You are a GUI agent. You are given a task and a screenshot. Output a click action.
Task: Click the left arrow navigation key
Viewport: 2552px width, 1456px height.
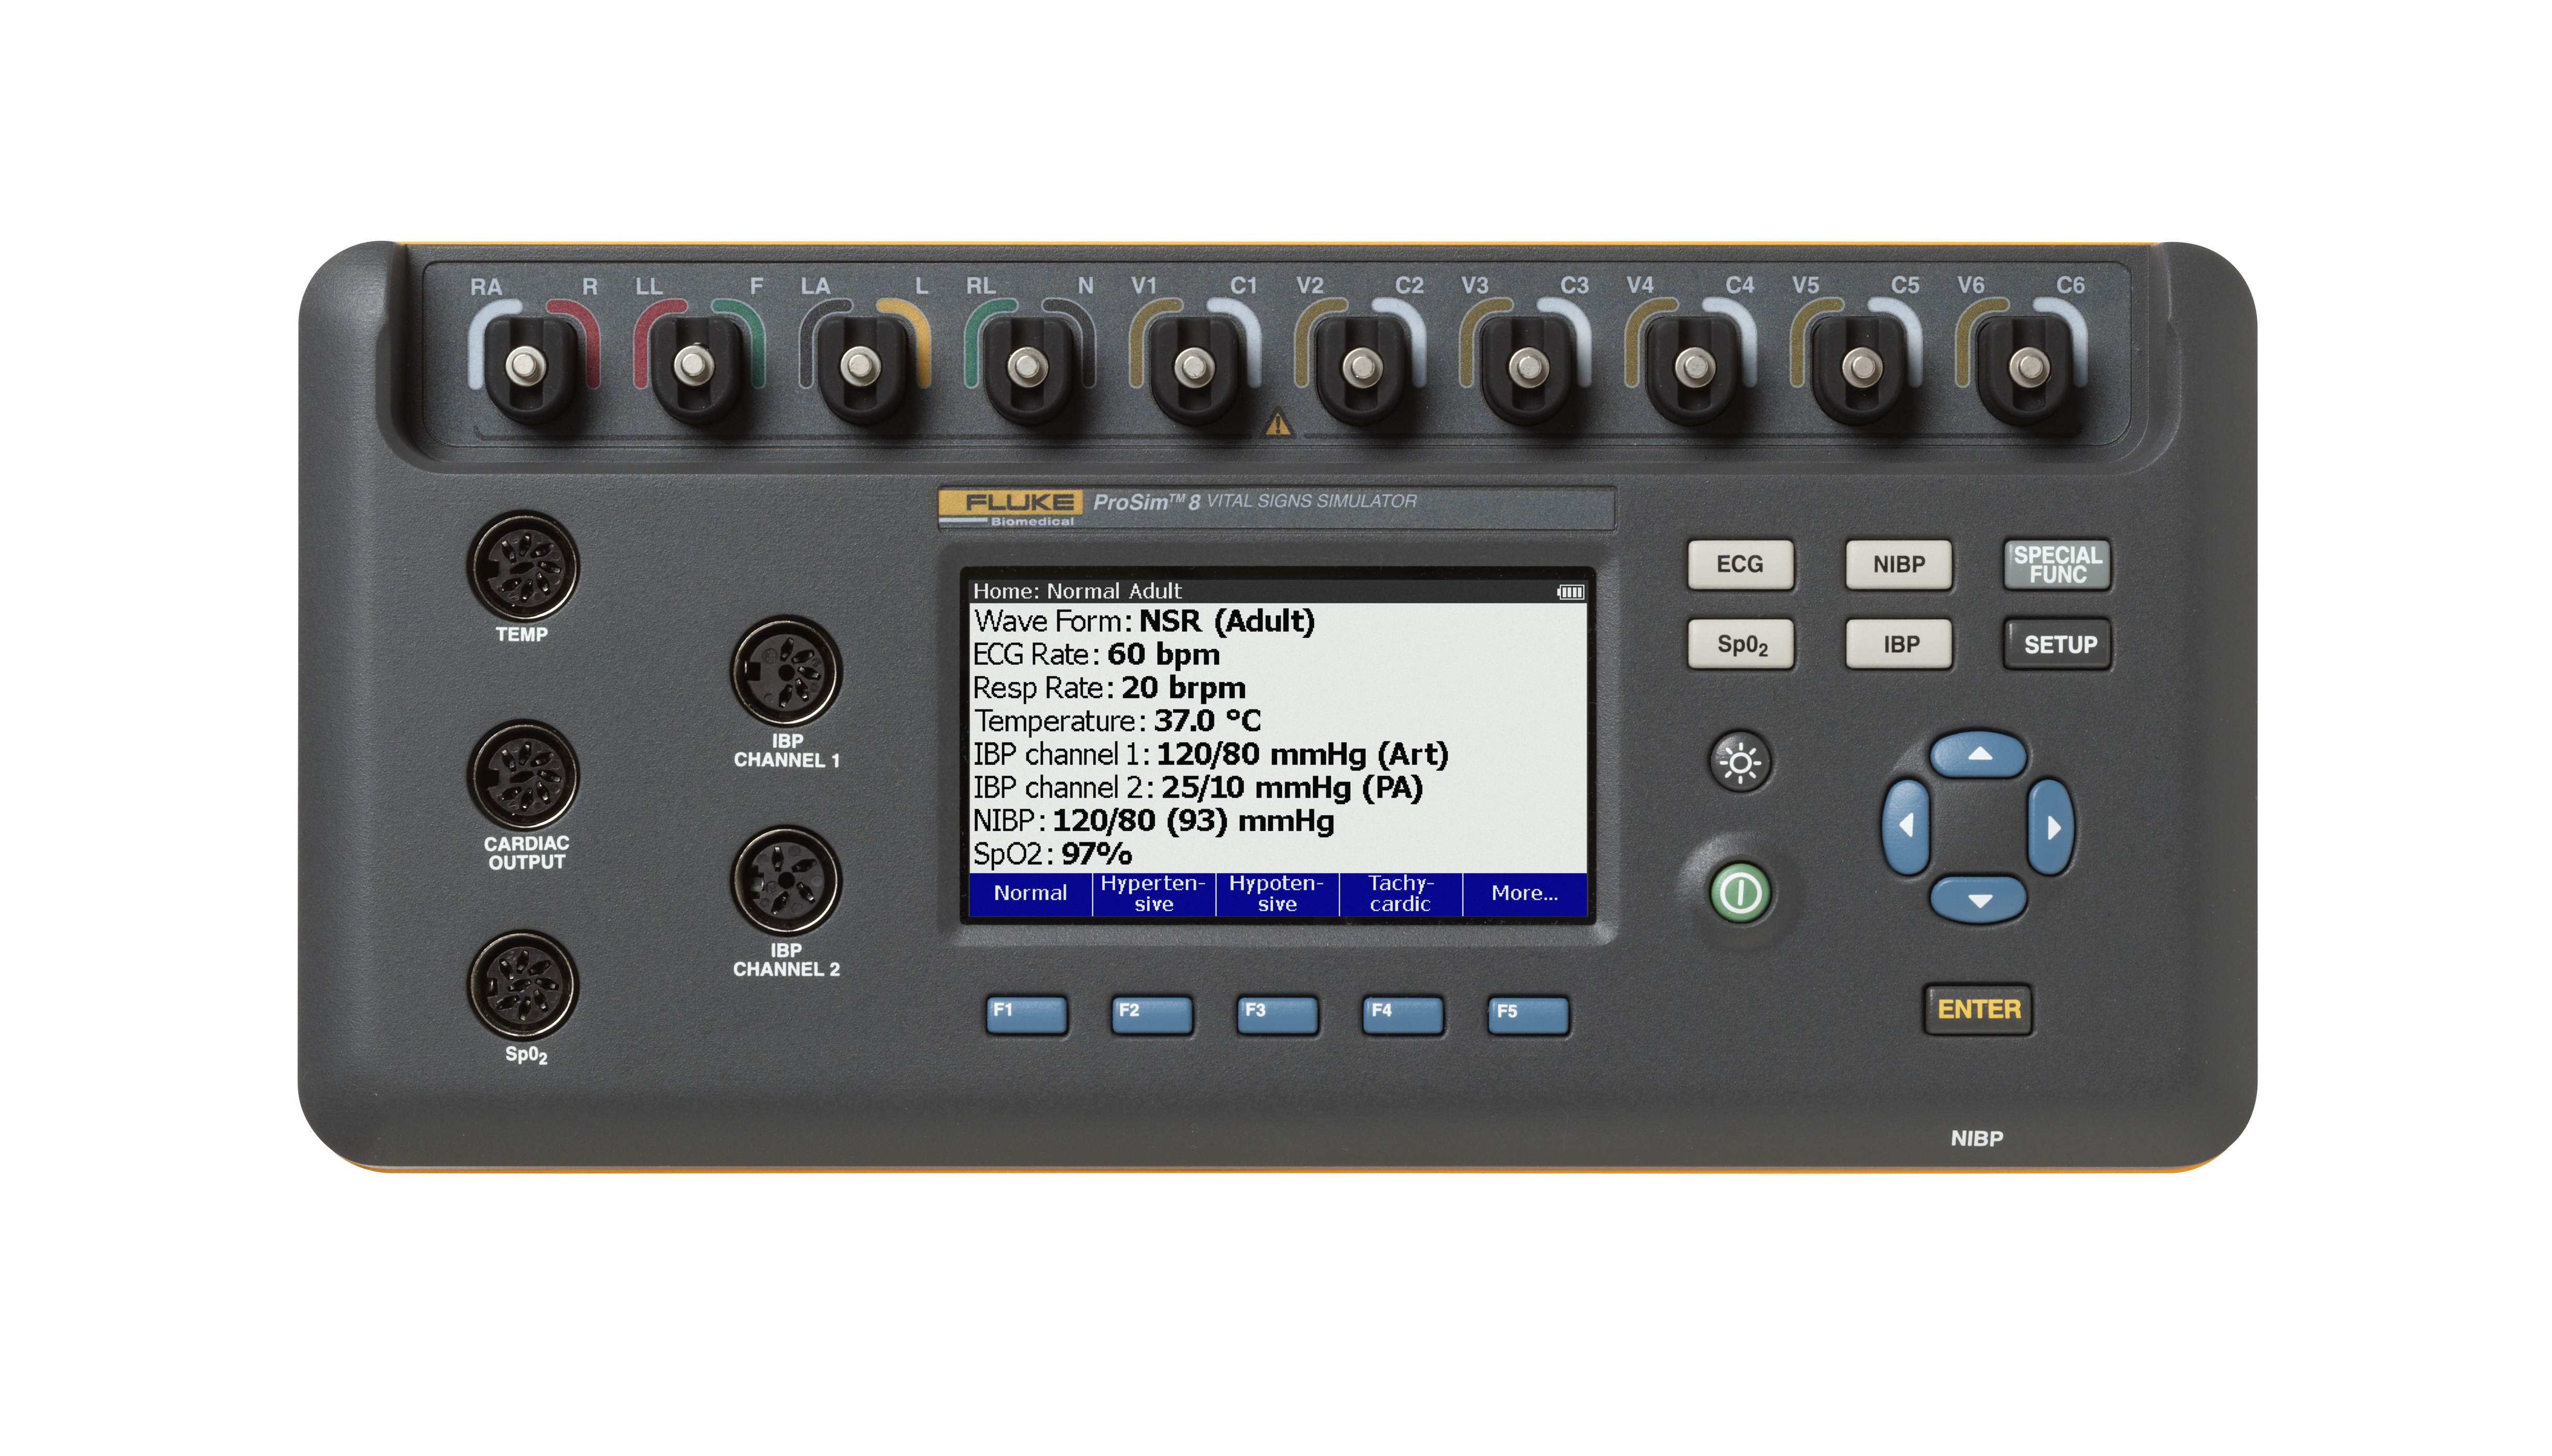[x=1906, y=827]
